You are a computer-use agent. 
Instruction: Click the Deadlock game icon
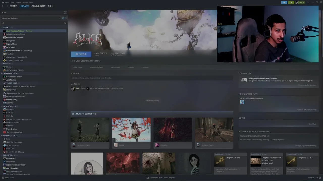click(x=4, y=54)
